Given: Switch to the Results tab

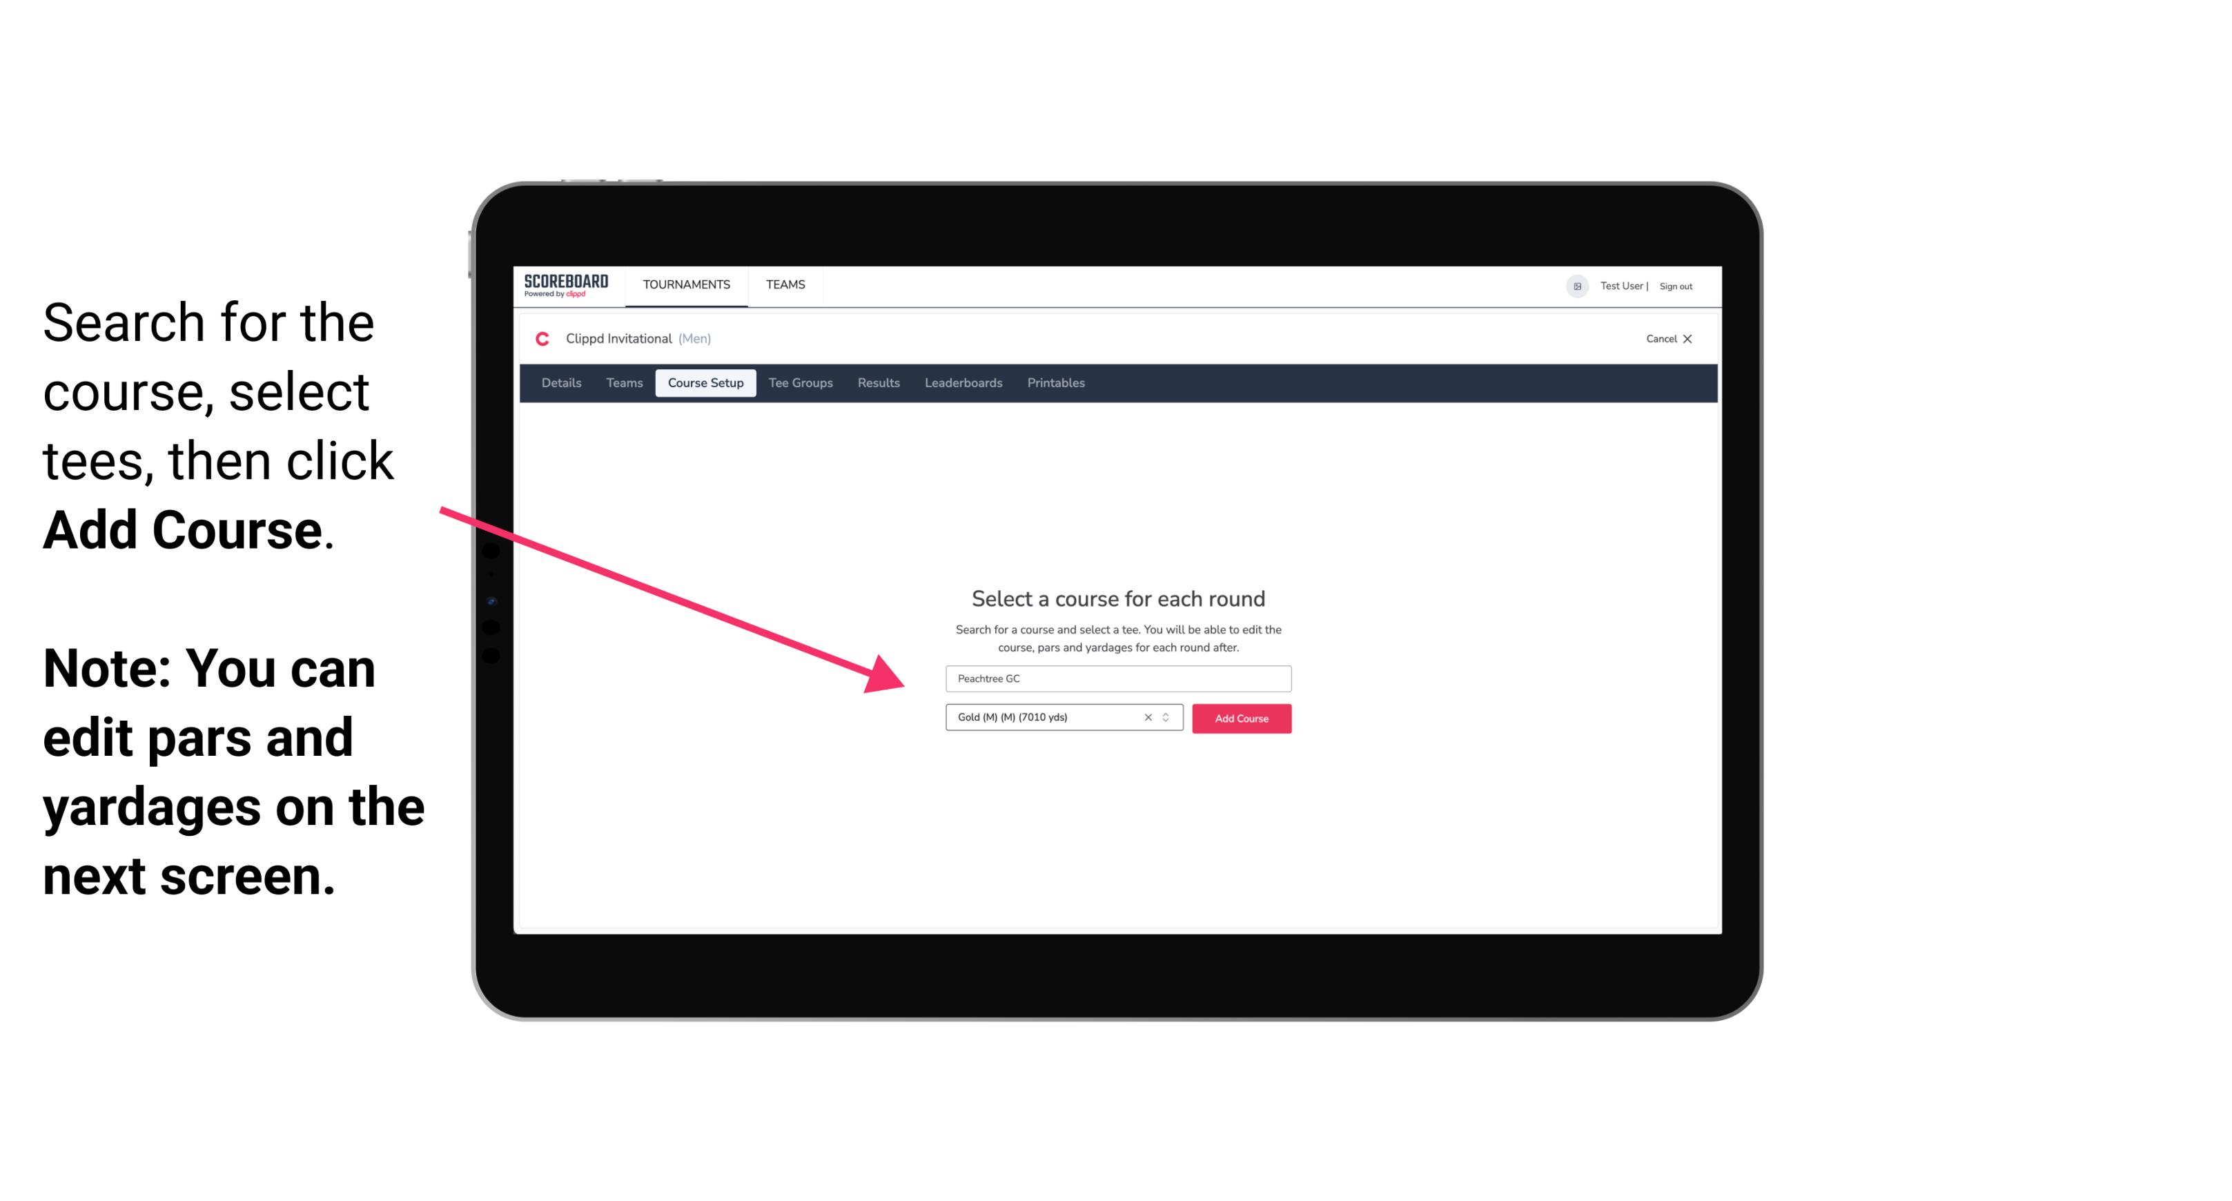Looking at the screenshot, I should click(x=877, y=383).
